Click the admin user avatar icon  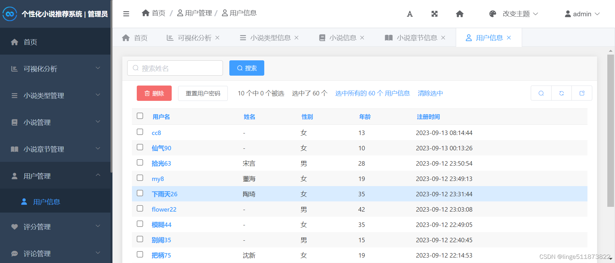(x=568, y=14)
